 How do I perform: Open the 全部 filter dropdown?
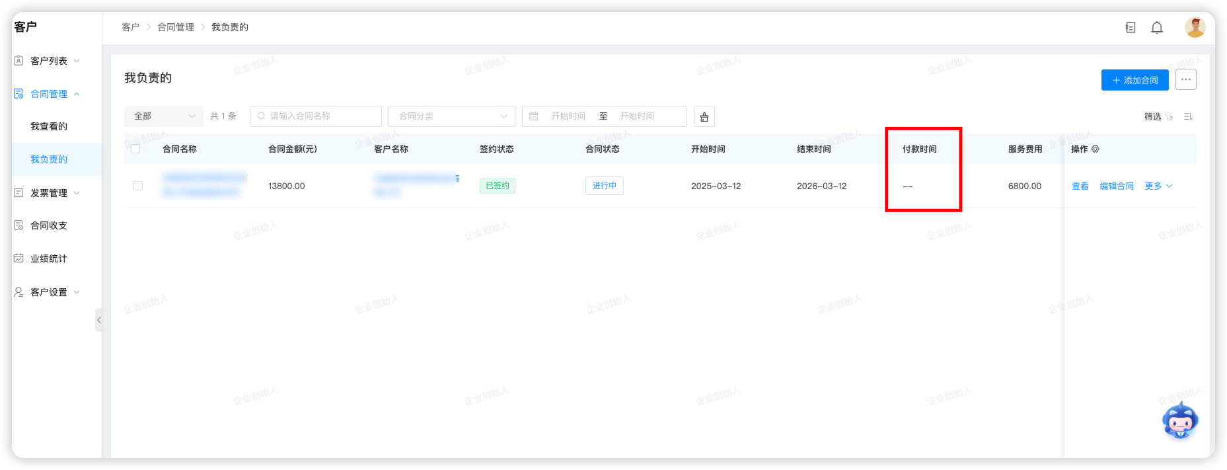click(164, 116)
